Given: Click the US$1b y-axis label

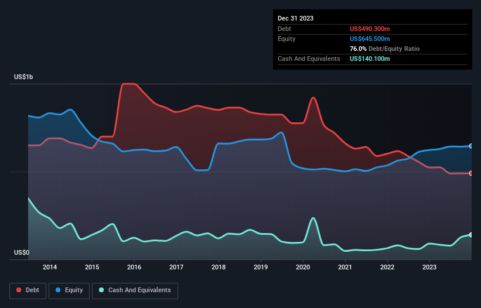Looking at the screenshot, I should coord(23,77).
